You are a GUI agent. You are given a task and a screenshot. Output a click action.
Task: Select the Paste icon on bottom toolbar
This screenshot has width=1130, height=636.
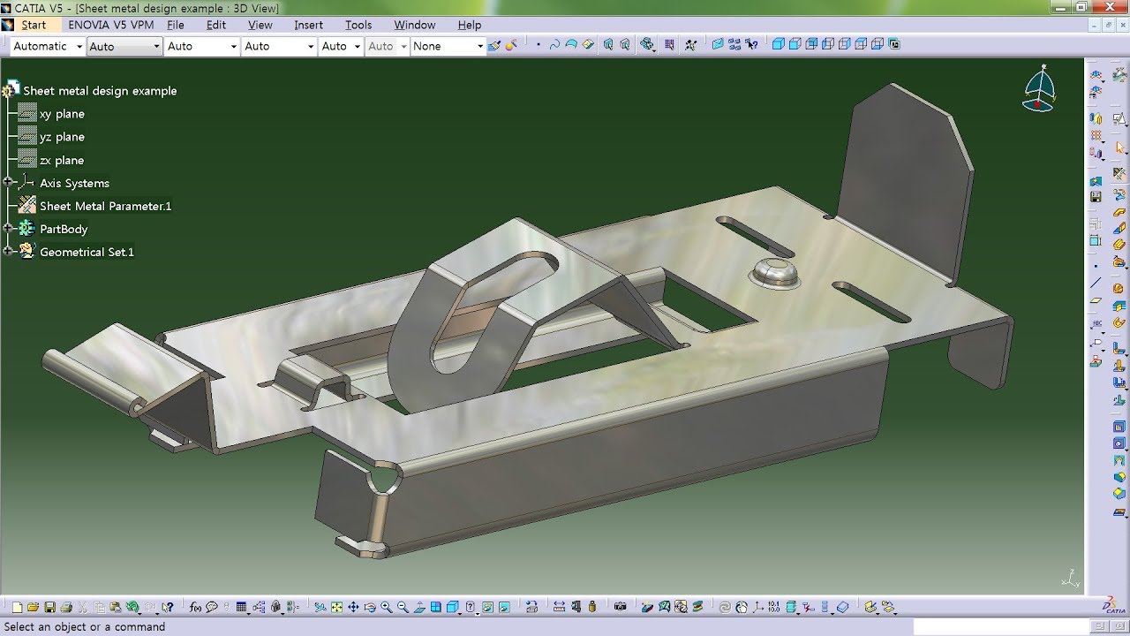click(x=116, y=608)
